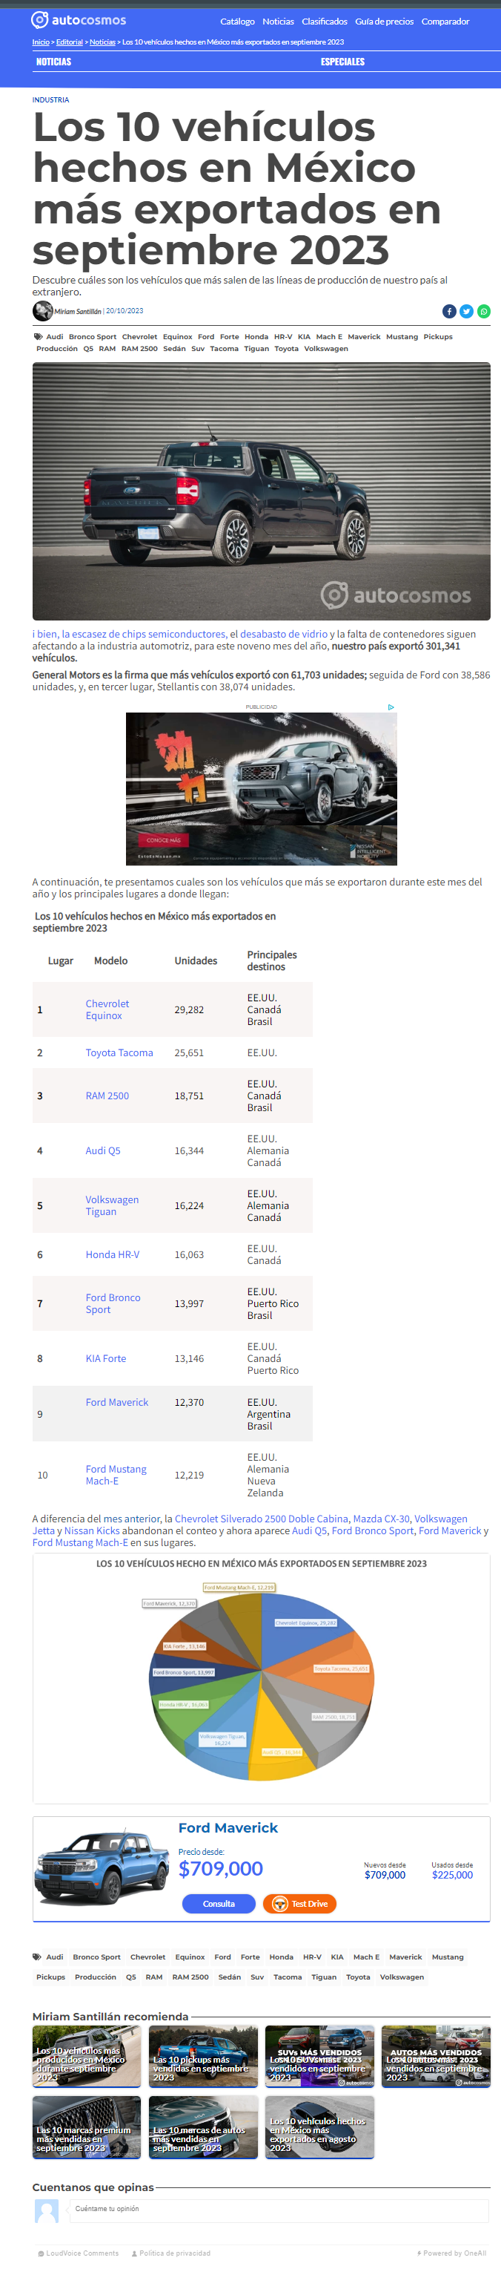Open the Nissan advertisement banner

coord(261,788)
